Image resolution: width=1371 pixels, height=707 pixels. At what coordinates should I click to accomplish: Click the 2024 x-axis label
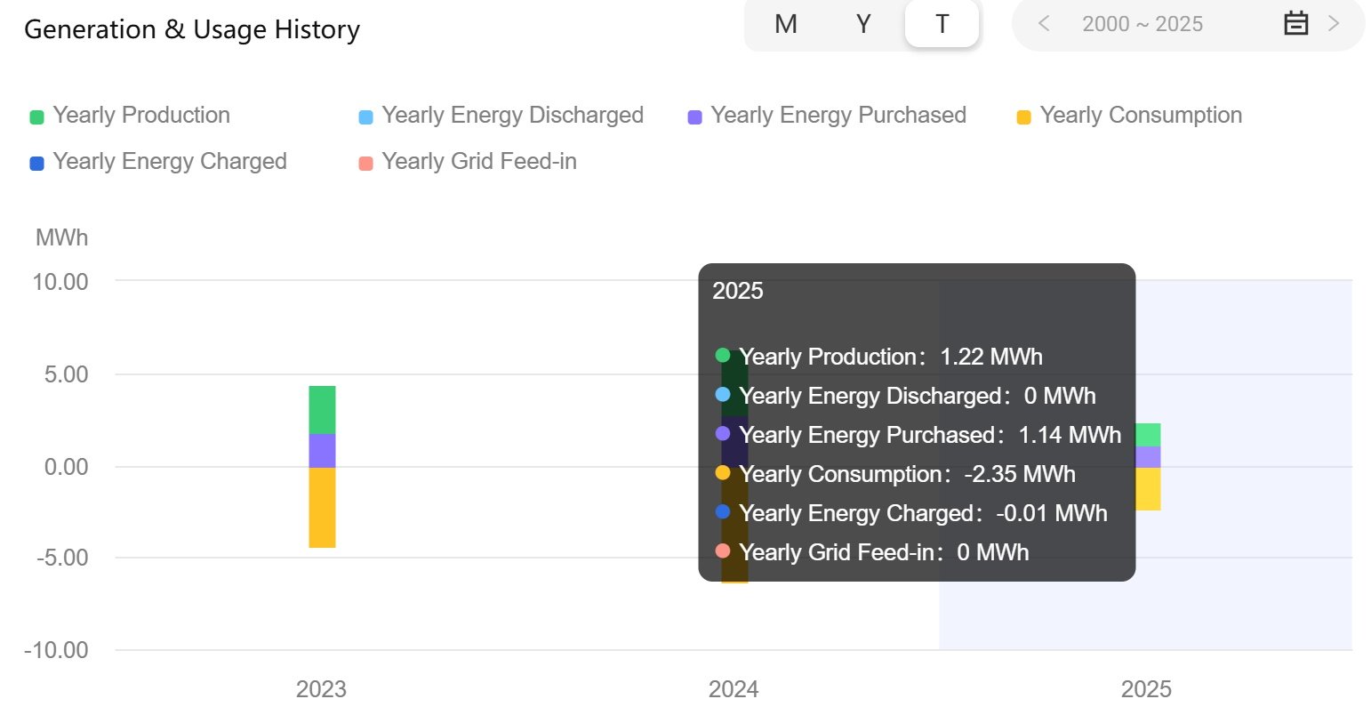734,688
